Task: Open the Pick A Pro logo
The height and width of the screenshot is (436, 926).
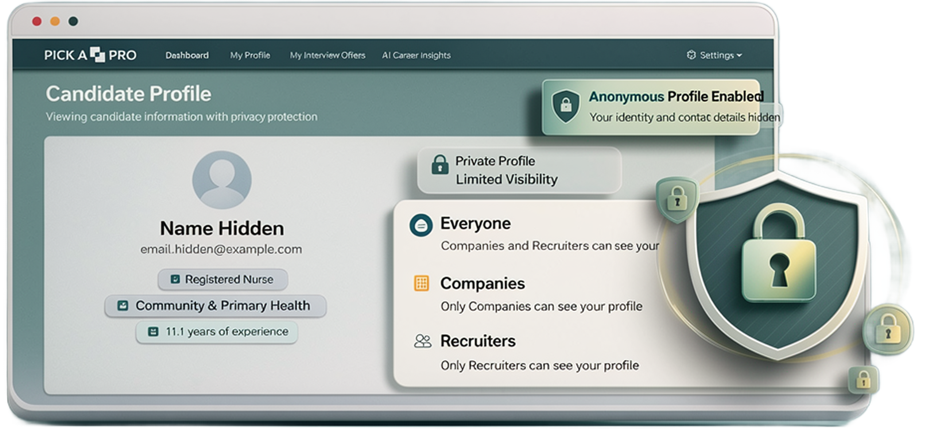Action: pyautogui.click(x=90, y=54)
